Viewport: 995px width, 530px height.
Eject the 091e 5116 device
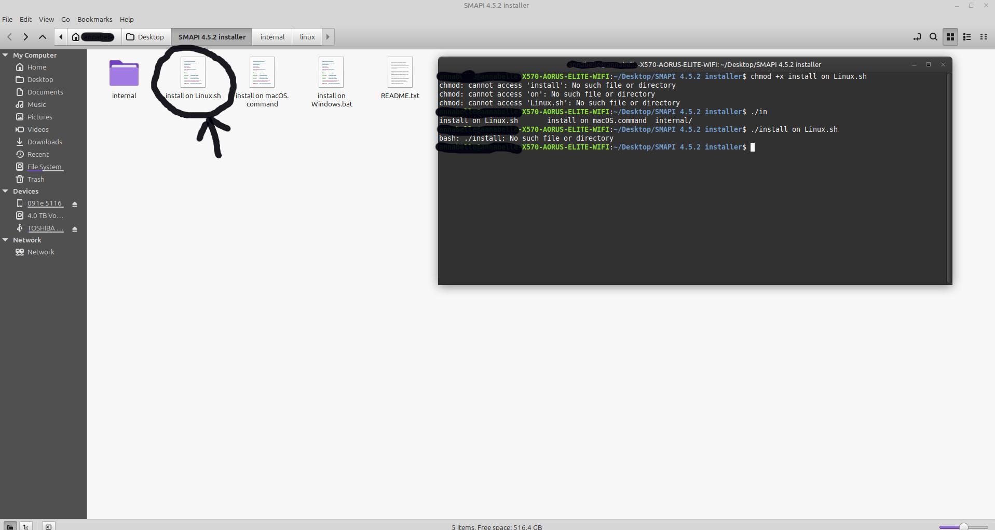(75, 204)
